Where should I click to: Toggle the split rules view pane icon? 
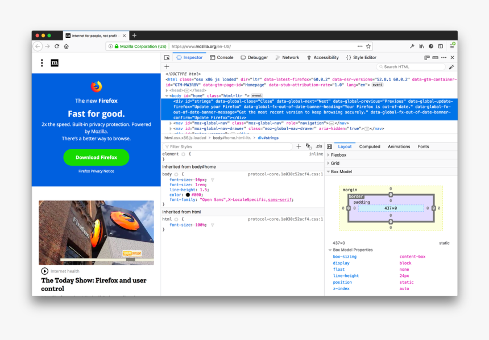click(329, 146)
